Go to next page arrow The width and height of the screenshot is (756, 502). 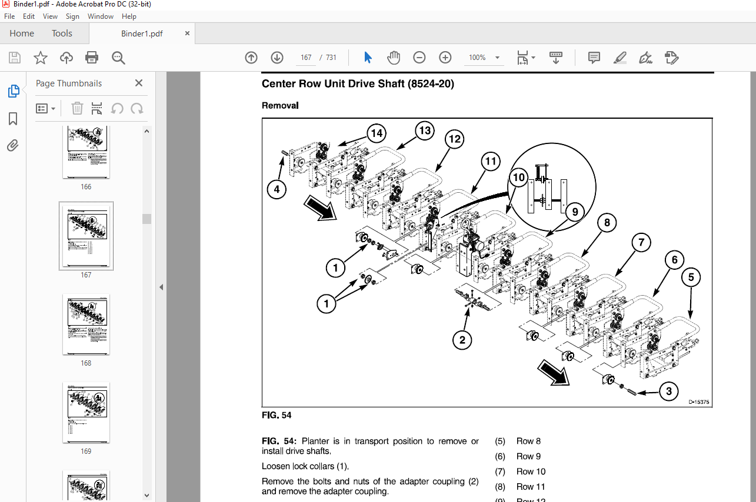pyautogui.click(x=277, y=58)
